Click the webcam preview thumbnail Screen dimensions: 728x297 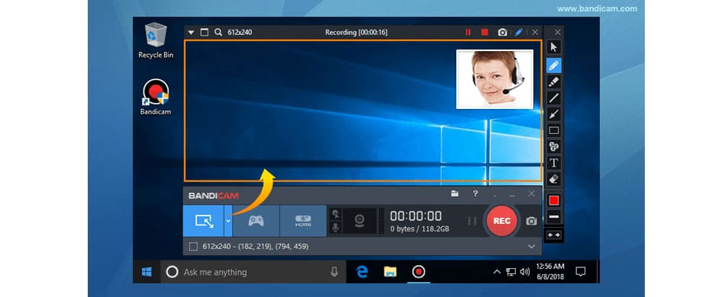pos(495,79)
